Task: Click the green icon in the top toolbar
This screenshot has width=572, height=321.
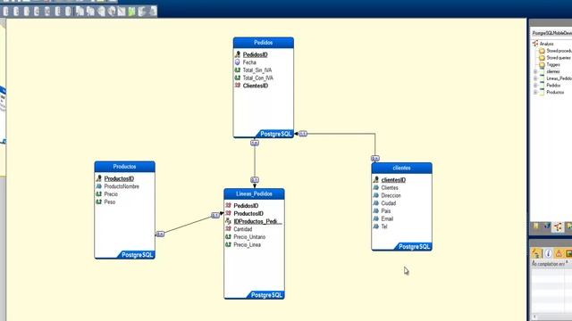Action: click(131, 12)
